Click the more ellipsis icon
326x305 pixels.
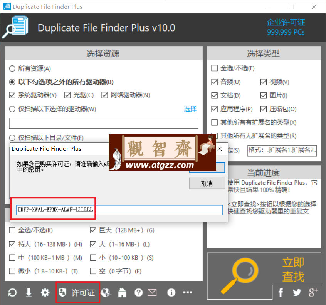[x=188, y=292]
